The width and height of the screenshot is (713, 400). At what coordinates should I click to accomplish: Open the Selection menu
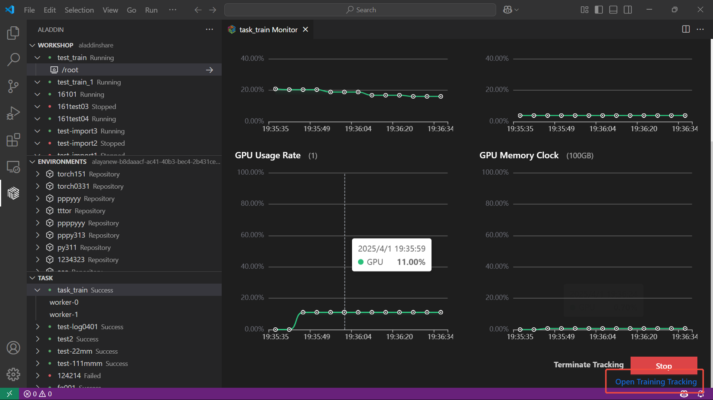click(x=79, y=10)
